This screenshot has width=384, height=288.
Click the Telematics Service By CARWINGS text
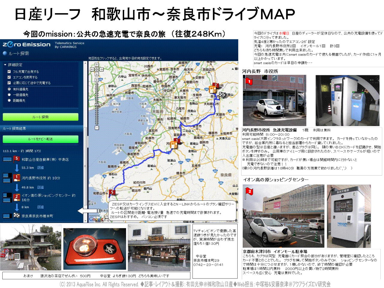coord(70,45)
